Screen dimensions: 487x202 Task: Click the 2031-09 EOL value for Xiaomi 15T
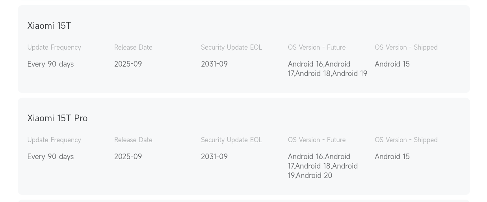tap(214, 64)
